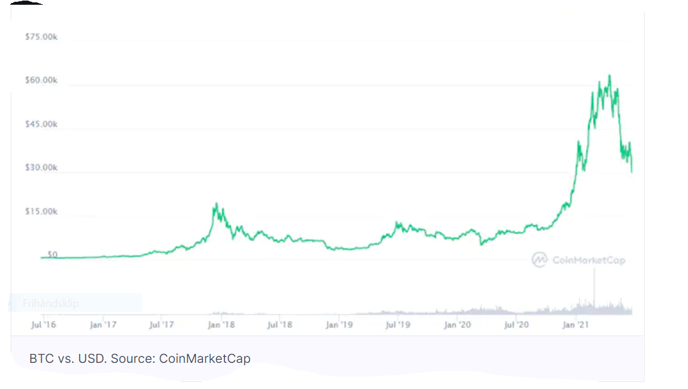Click the Jan '19 date label
Image resolution: width=688 pixels, height=389 pixels.
(339, 325)
